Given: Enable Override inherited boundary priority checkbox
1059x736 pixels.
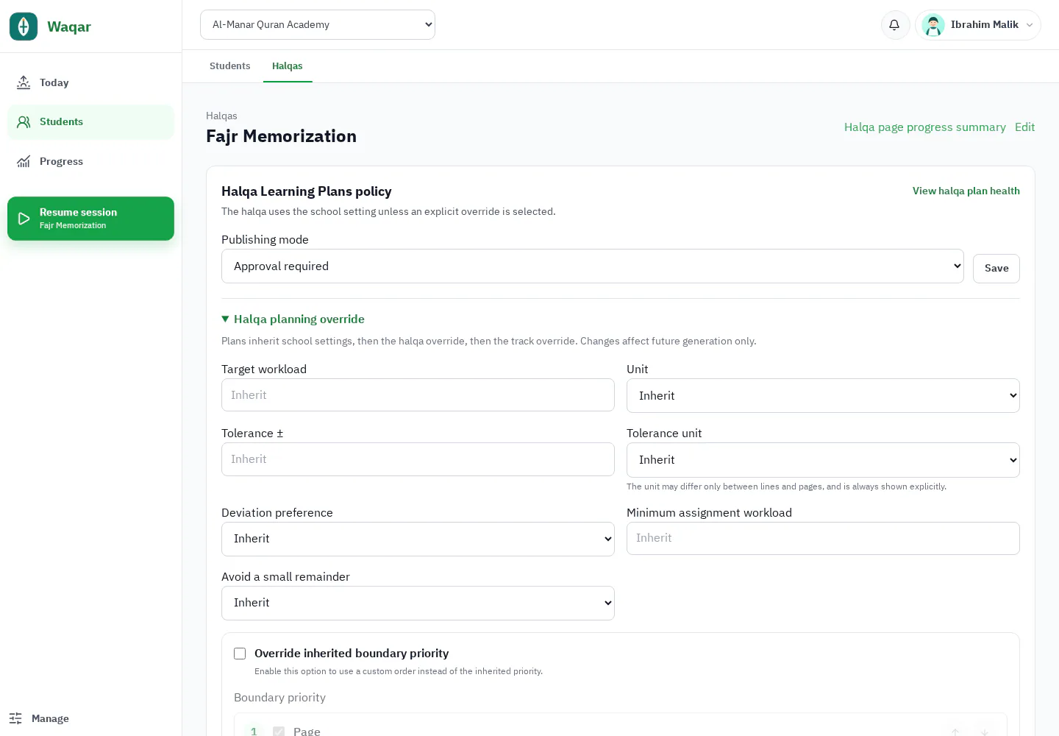Looking at the screenshot, I should [240, 654].
